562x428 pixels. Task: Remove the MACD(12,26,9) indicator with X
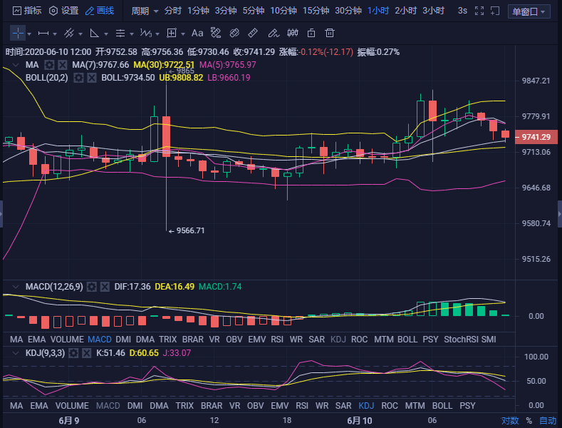(x=105, y=287)
